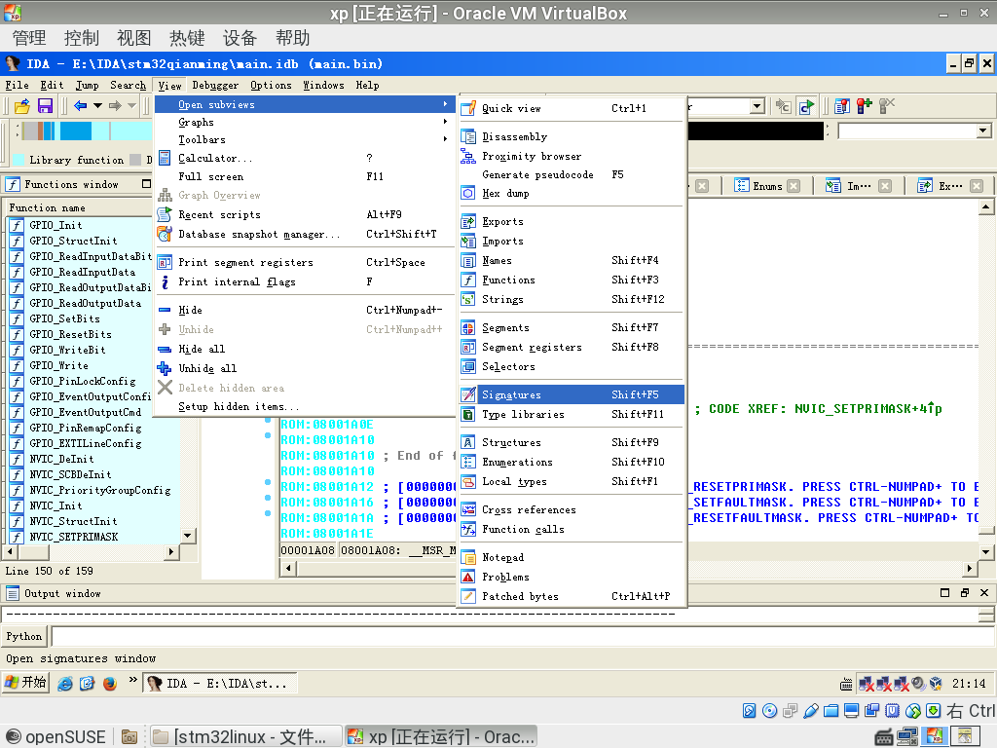Click the Hide all menu entry
The width and height of the screenshot is (997, 748).
[x=305, y=350]
